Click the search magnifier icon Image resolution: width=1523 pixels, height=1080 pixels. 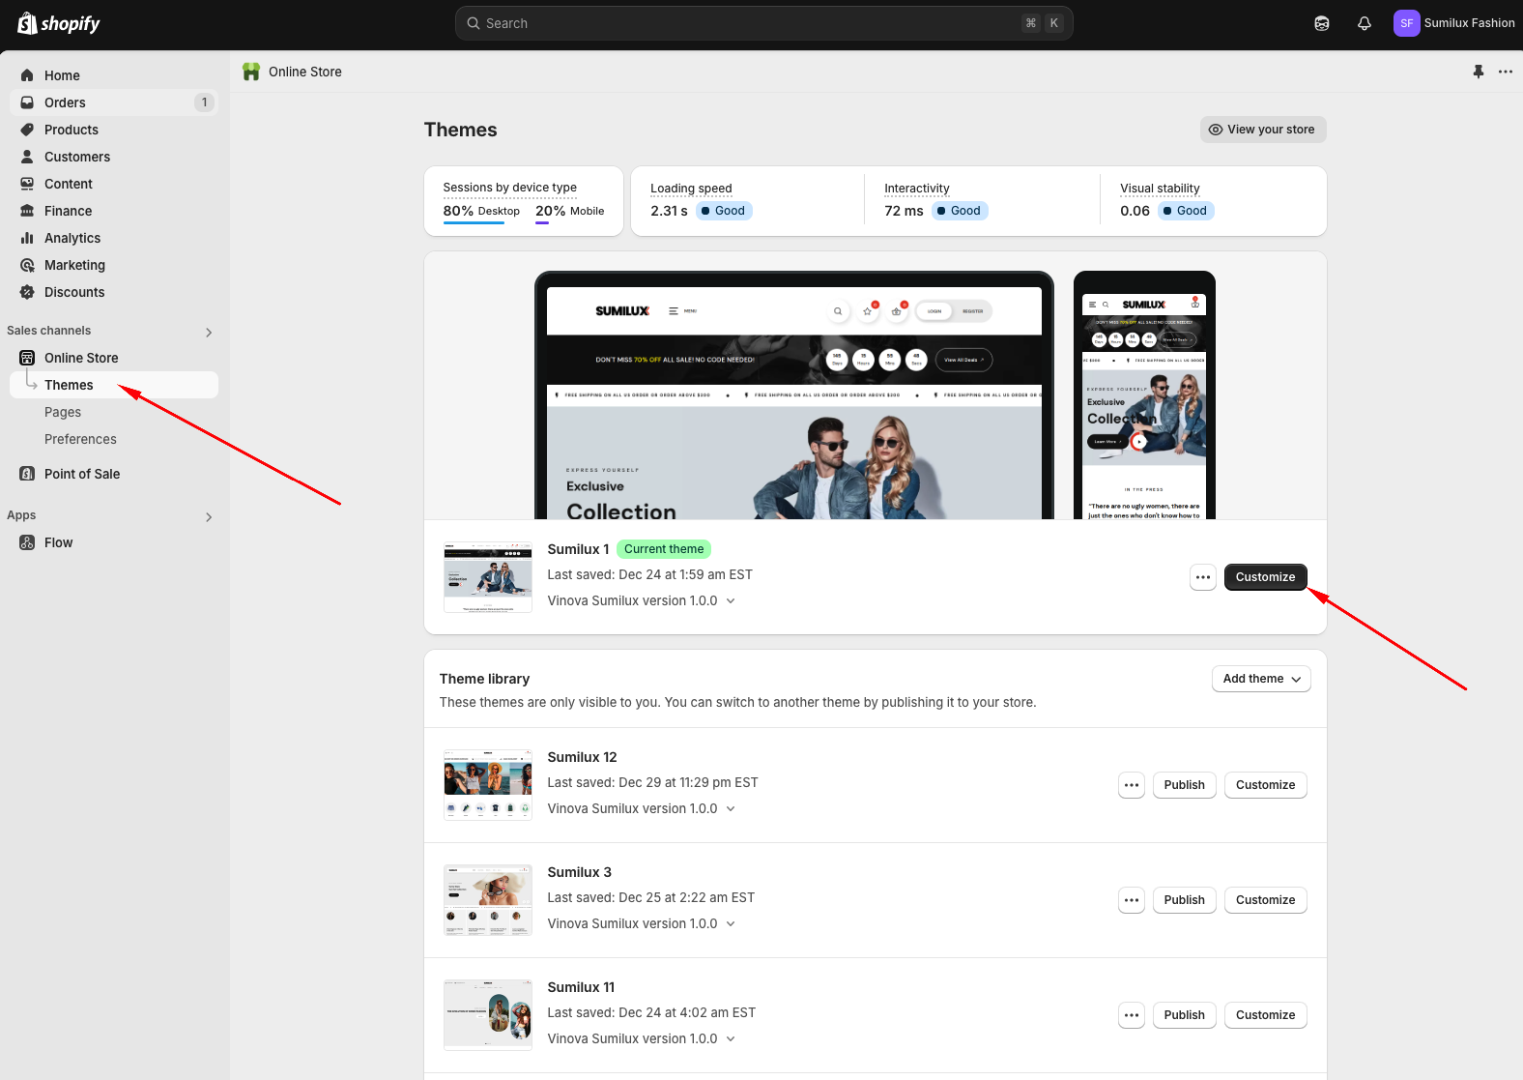[474, 23]
